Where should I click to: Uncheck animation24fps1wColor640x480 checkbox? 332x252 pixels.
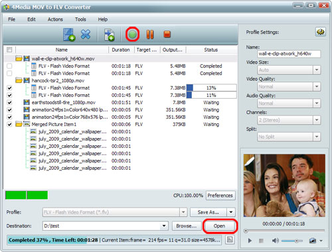point(9,109)
